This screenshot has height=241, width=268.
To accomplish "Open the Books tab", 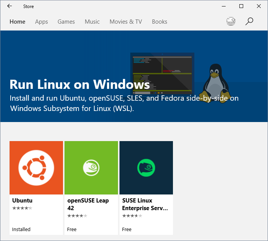I will [160, 22].
